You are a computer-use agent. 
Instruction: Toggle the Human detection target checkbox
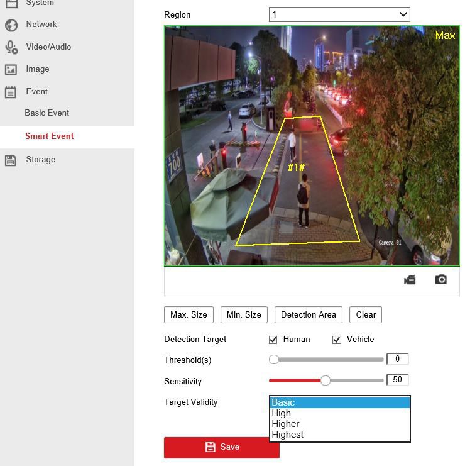pyautogui.click(x=273, y=340)
